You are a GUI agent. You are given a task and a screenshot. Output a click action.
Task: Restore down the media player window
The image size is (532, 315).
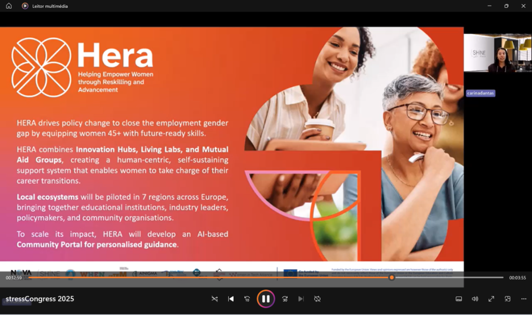point(506,6)
